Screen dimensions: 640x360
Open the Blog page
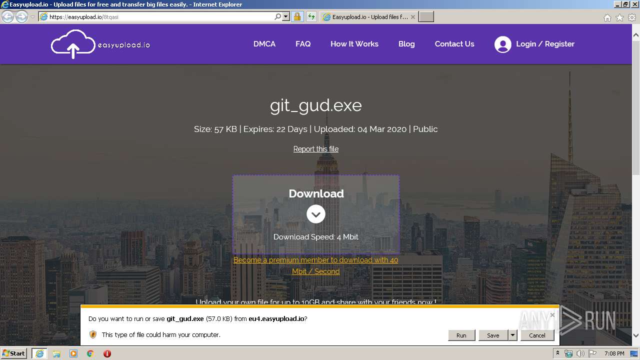click(406, 44)
